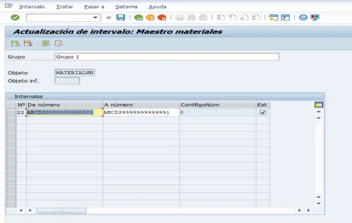Click the lower up arrow of vertical scrollbar
352x223 pixels.
click(319, 197)
